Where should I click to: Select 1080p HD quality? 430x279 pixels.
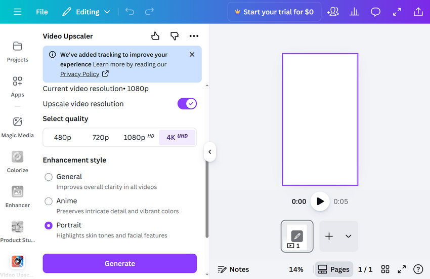coord(139,137)
